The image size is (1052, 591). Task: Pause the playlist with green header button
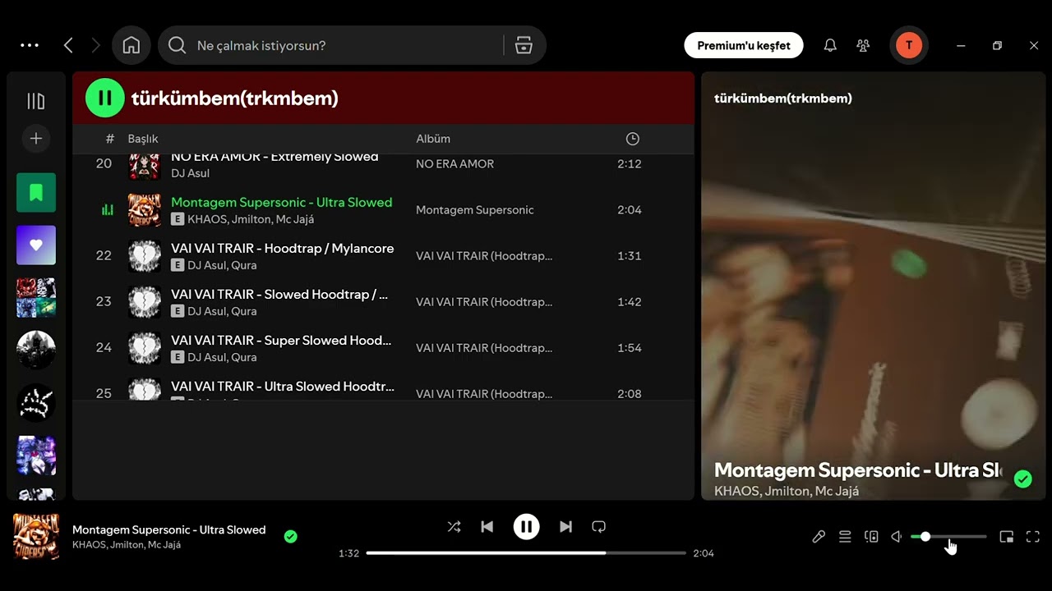pos(105,98)
